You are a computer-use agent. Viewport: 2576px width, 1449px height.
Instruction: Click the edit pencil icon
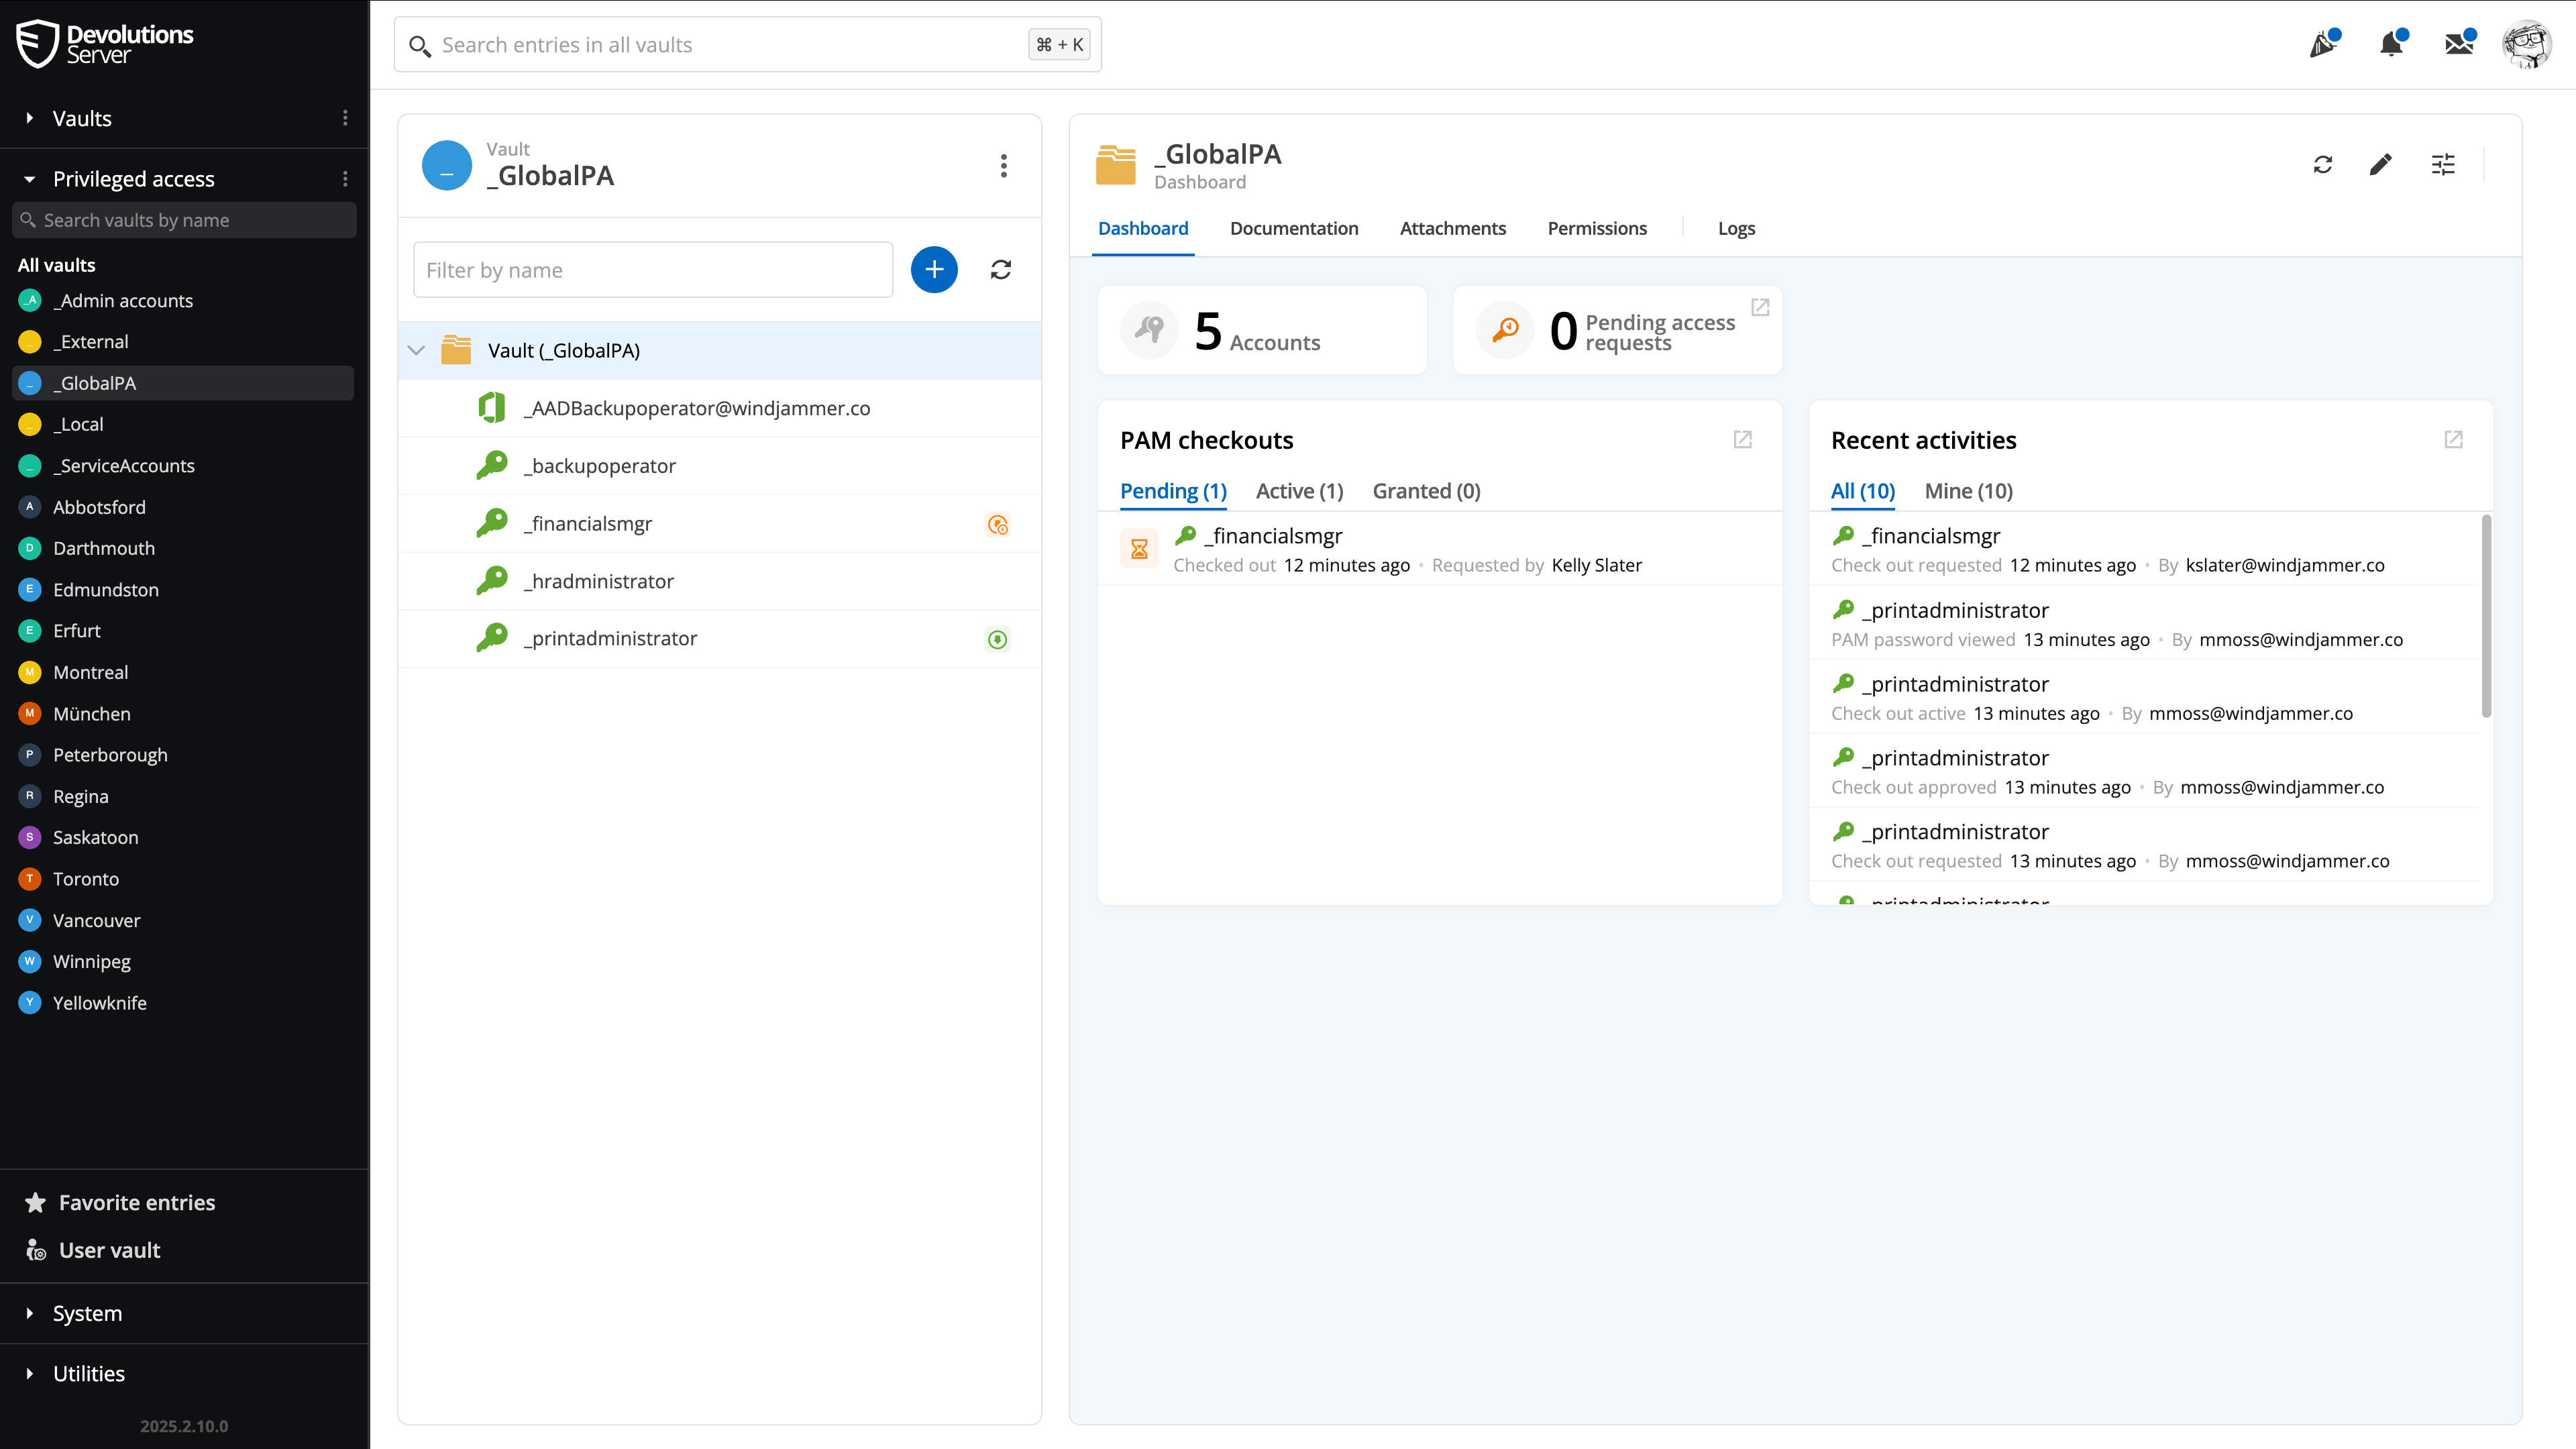click(x=2380, y=165)
